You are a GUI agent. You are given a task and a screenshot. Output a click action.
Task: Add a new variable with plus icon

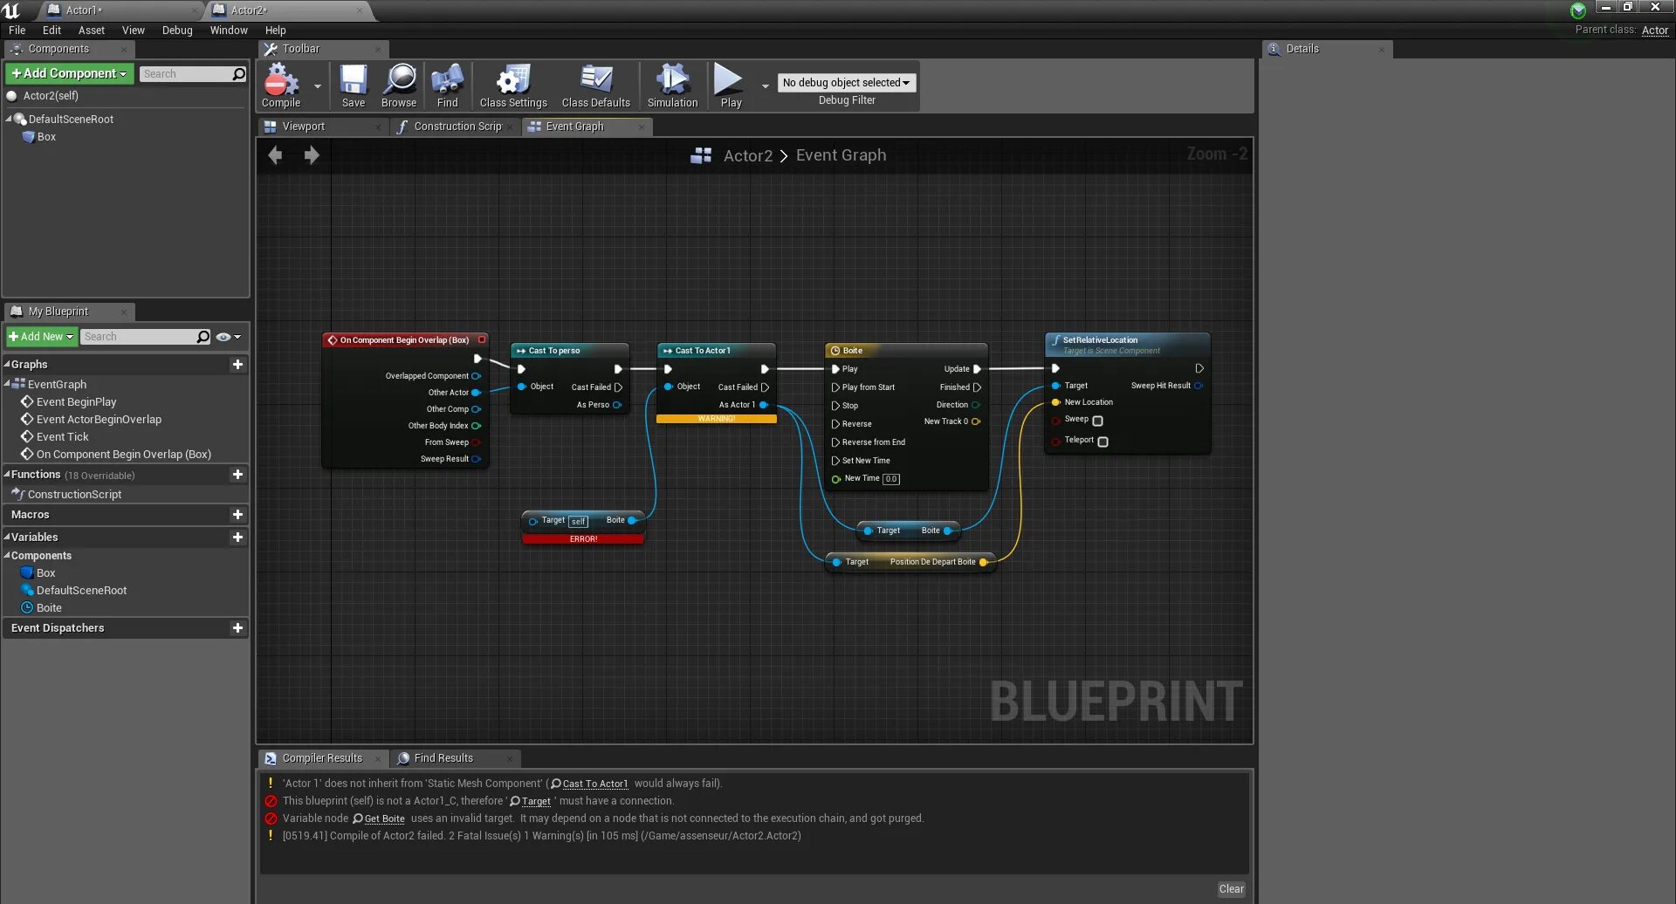pyautogui.click(x=237, y=538)
